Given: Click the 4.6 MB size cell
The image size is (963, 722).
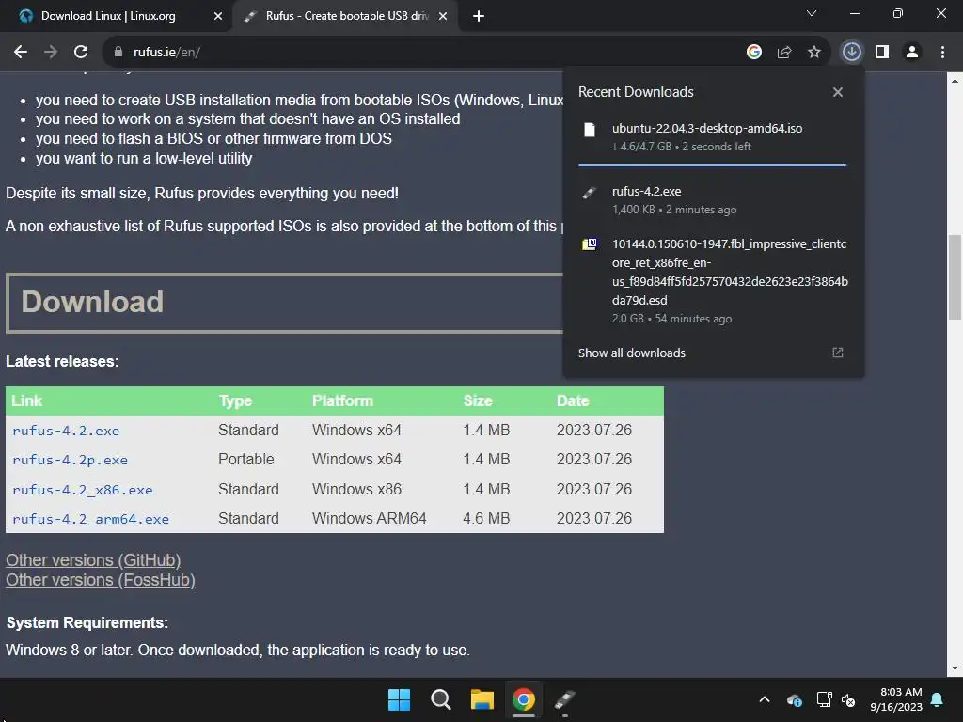Looking at the screenshot, I should click(486, 519).
